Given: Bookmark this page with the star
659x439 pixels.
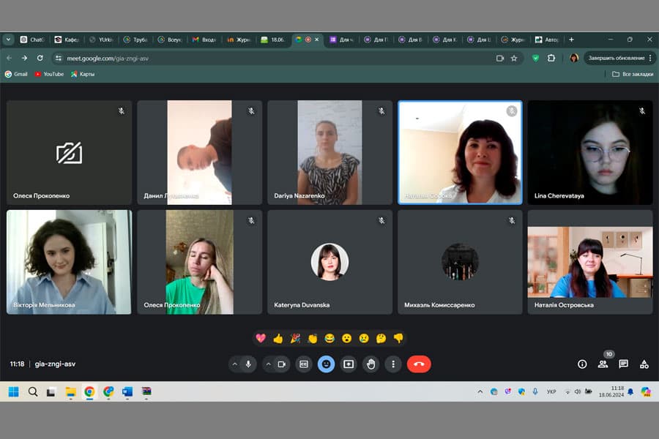Looking at the screenshot, I should [514, 59].
